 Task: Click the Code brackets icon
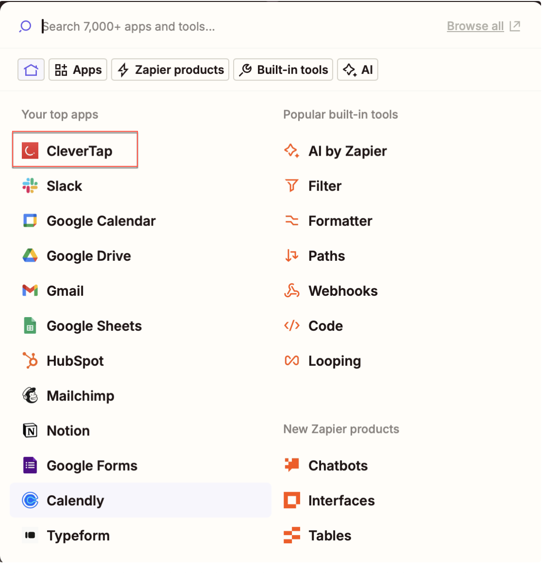point(291,325)
